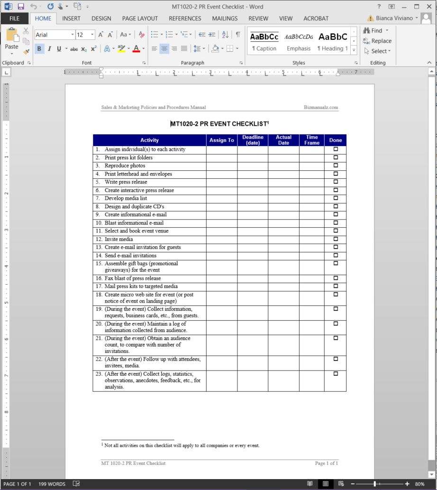
Task: Align text left
Action: (155, 49)
